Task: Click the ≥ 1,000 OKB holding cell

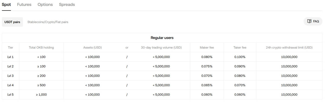Action: click(41, 95)
